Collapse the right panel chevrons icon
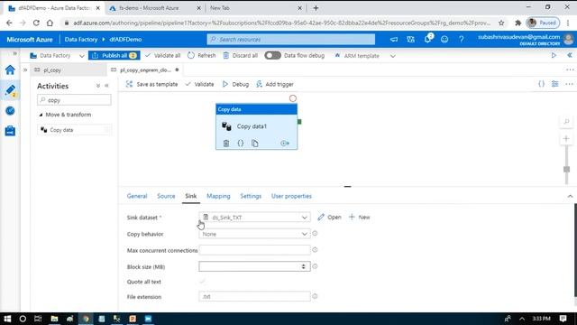This screenshot has height=325, width=577. pyautogui.click(x=570, y=55)
